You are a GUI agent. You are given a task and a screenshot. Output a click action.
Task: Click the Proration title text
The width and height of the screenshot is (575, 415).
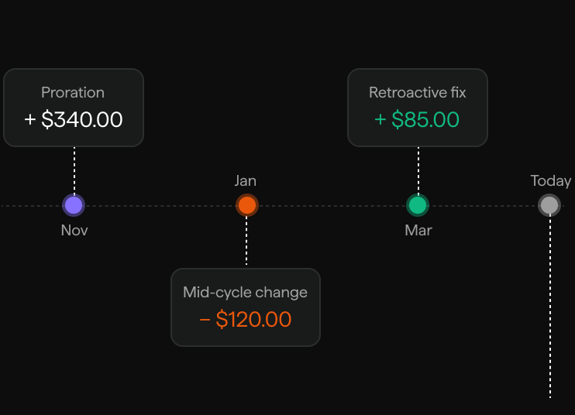[73, 93]
